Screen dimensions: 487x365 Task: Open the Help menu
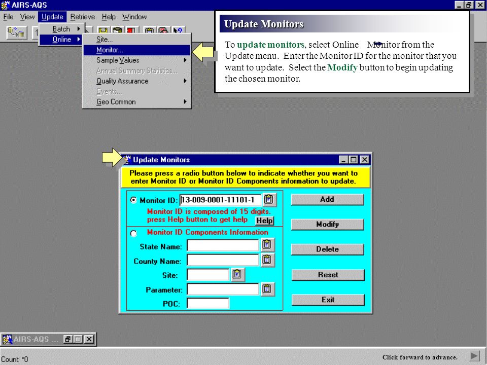109,17
